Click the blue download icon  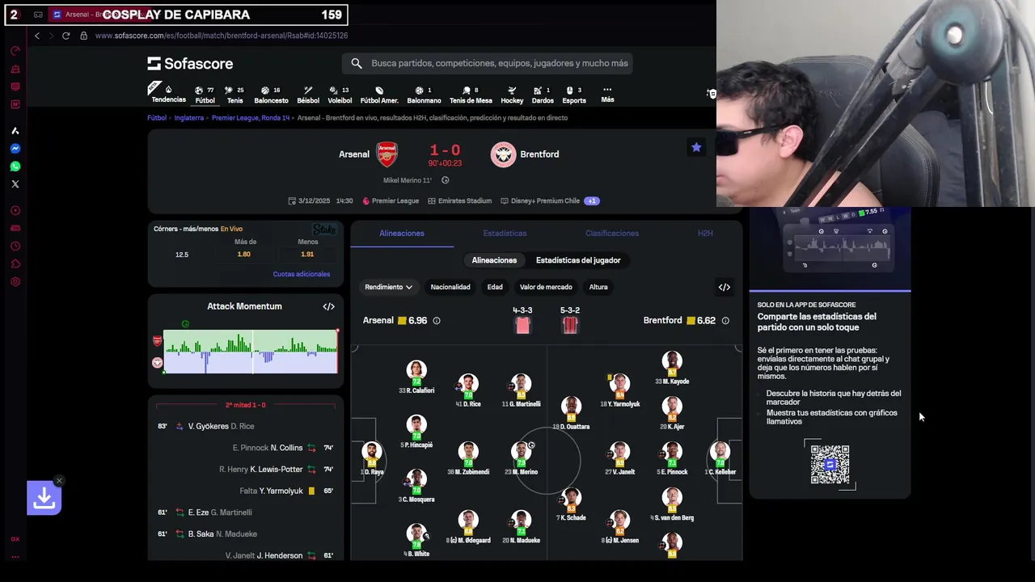44,498
